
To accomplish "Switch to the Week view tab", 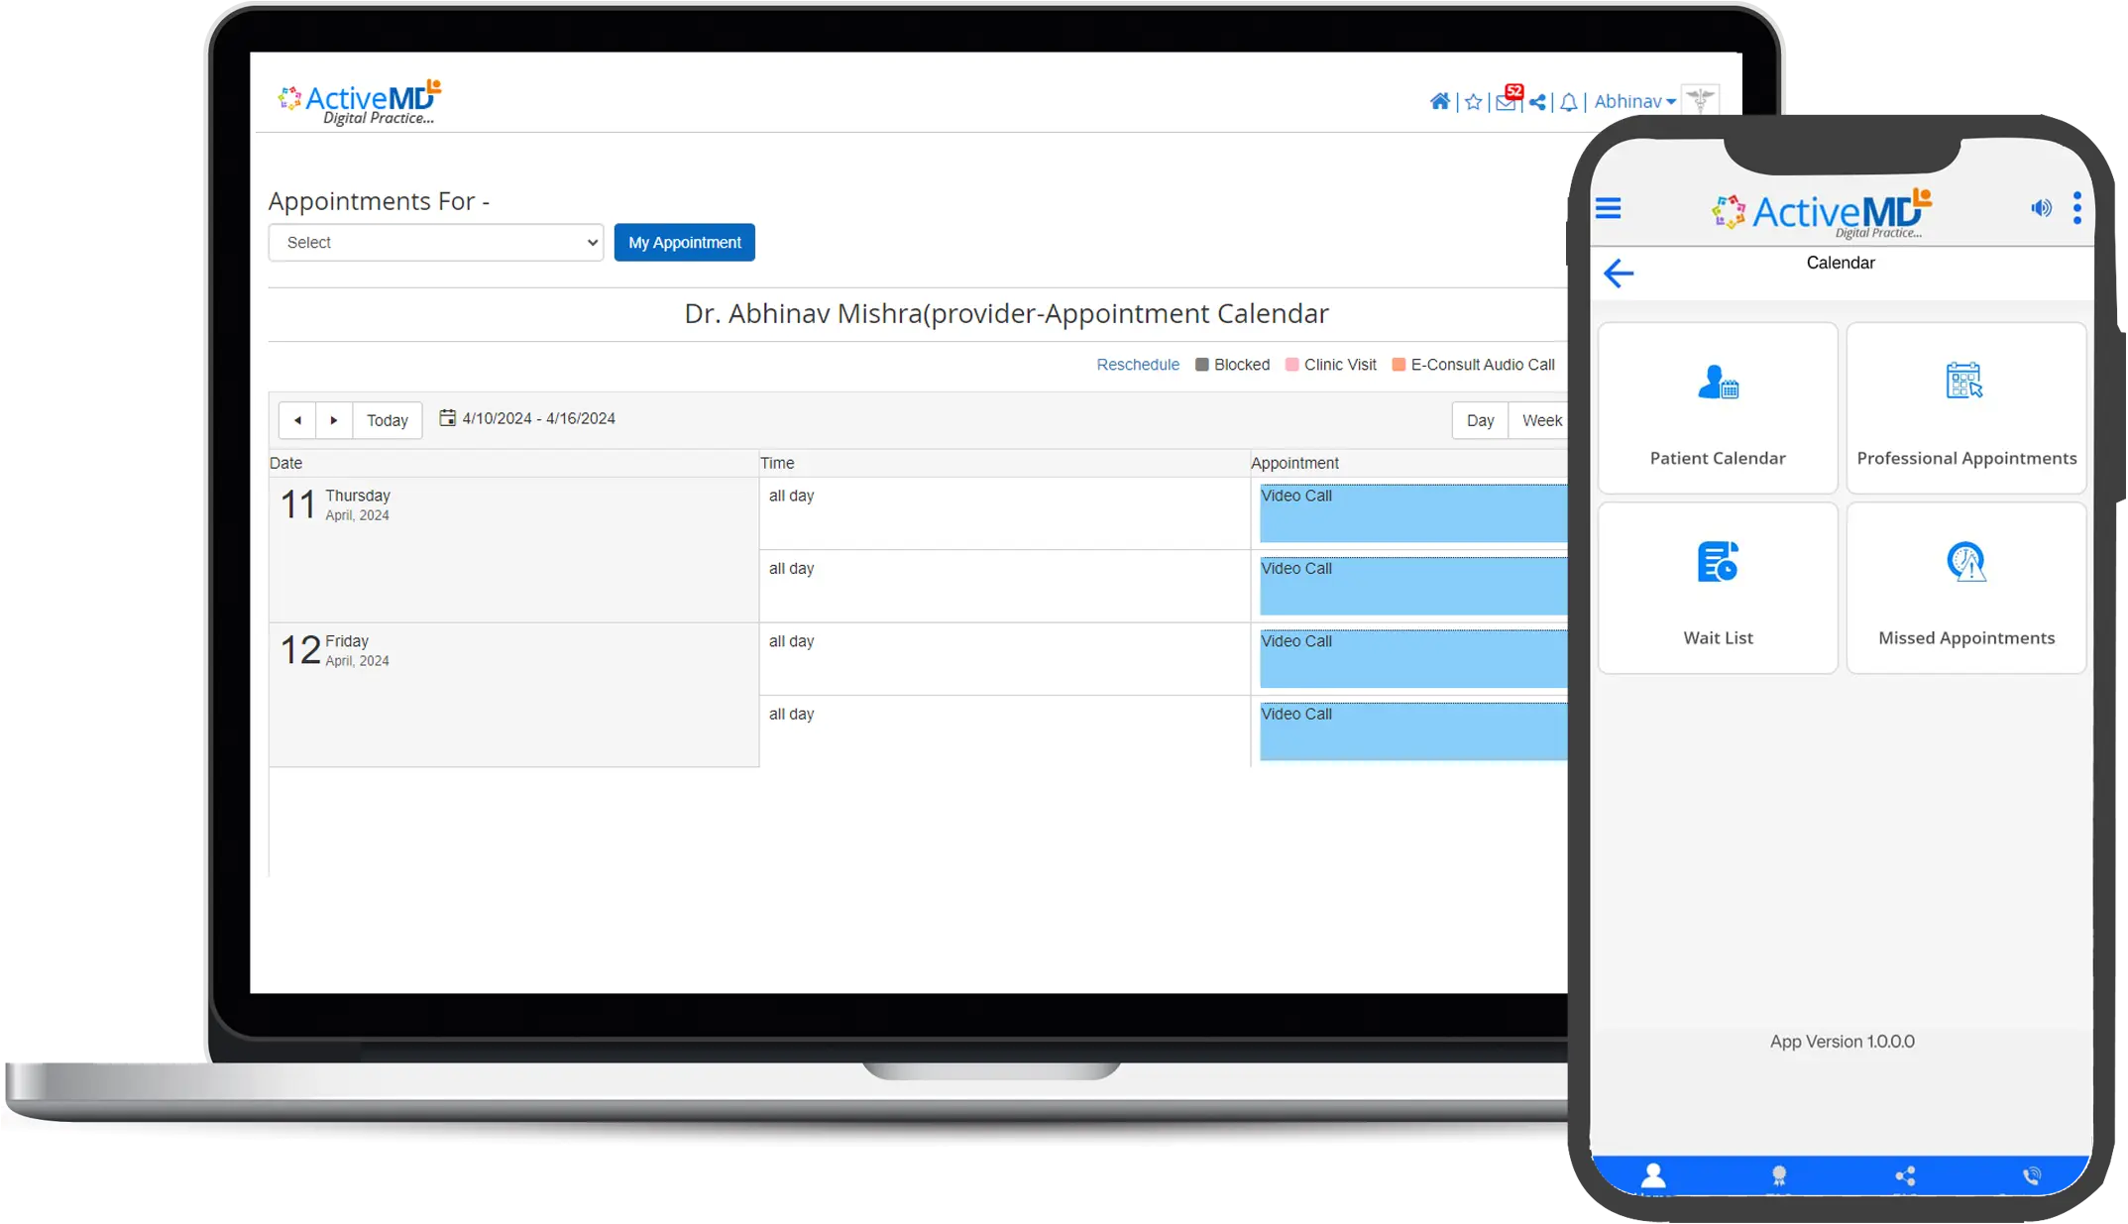I will point(1539,420).
